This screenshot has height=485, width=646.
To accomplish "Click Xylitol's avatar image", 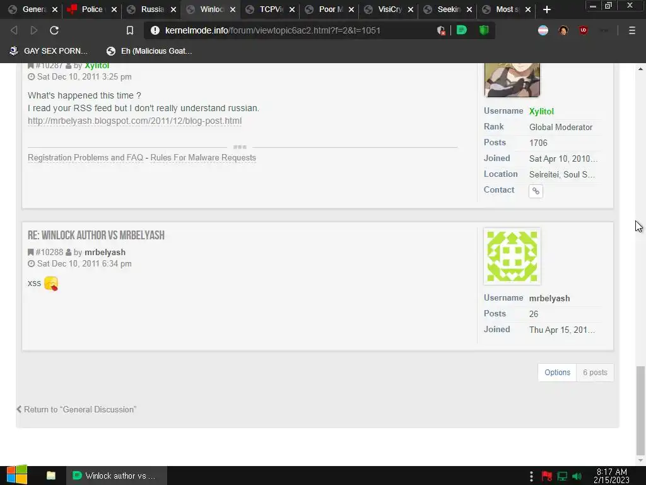I will [512, 80].
